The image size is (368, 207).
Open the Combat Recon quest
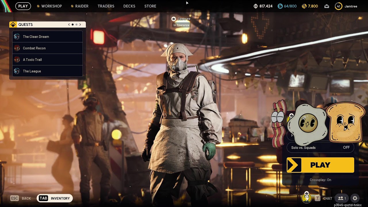tap(47, 48)
